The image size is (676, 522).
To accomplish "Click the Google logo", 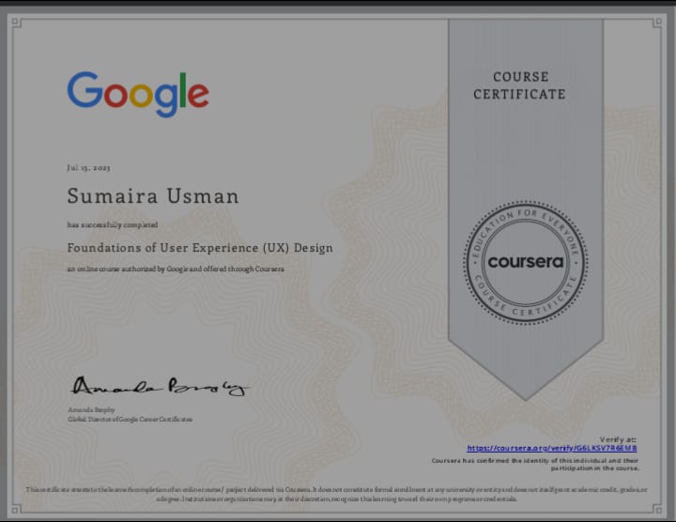I will pos(138,95).
